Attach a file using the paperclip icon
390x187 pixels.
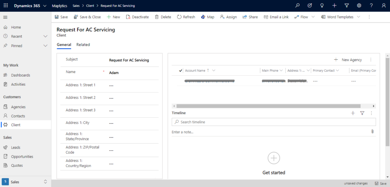372,131
